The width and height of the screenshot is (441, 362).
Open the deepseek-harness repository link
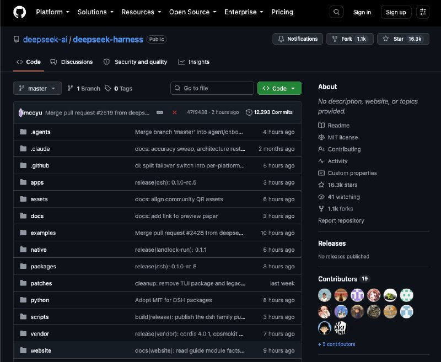[107, 39]
